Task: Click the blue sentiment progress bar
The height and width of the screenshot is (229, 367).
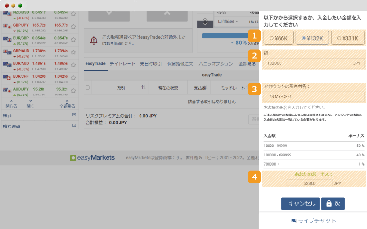Action: [x=225, y=35]
